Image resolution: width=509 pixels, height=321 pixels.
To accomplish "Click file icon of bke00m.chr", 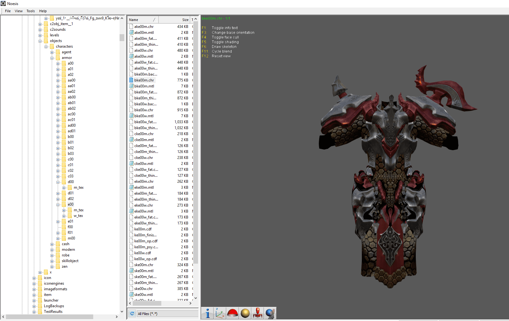I will 131,80.
